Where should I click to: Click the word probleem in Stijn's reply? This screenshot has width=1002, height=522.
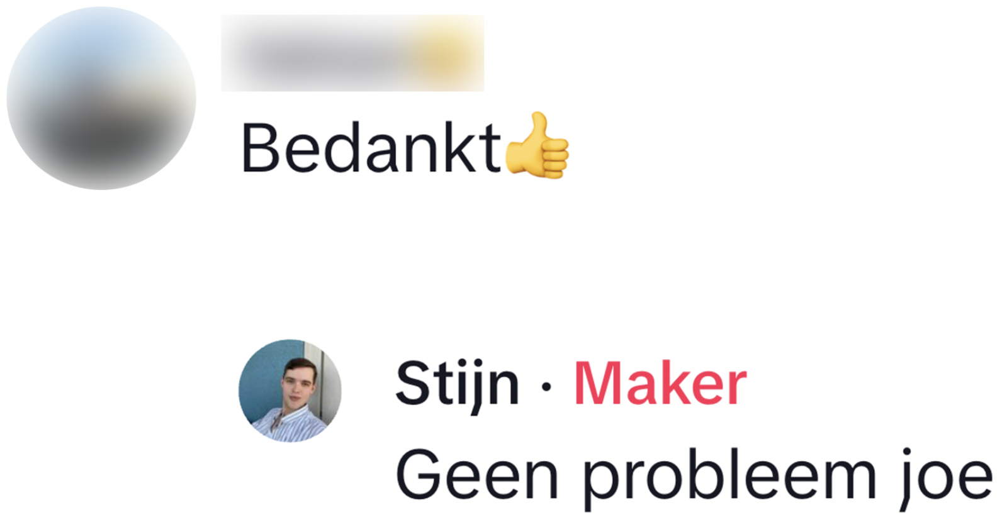[x=729, y=479]
